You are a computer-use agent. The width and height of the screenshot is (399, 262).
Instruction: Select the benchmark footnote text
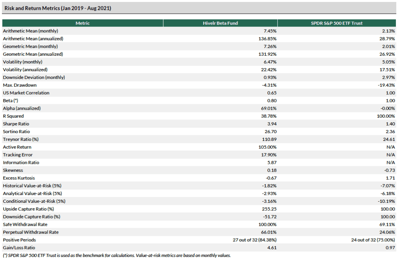tap(117, 256)
